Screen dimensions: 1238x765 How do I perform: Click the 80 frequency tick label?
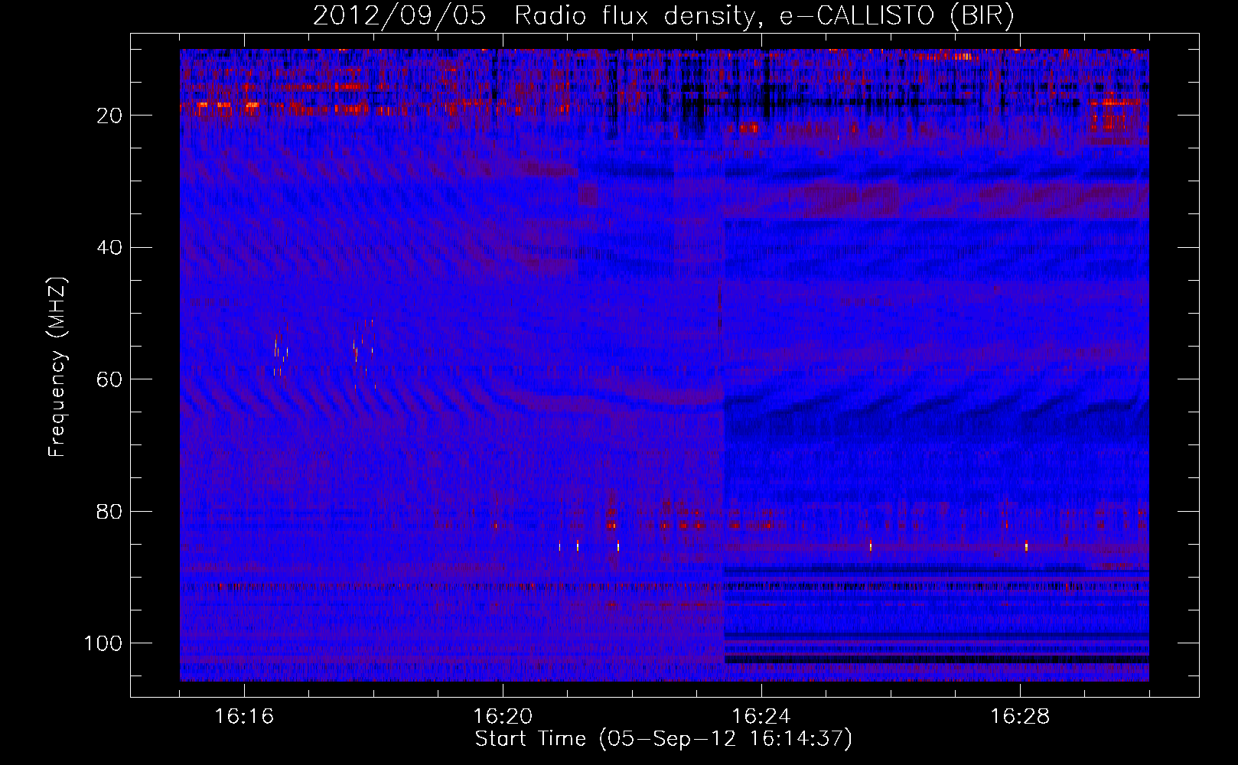point(109,512)
